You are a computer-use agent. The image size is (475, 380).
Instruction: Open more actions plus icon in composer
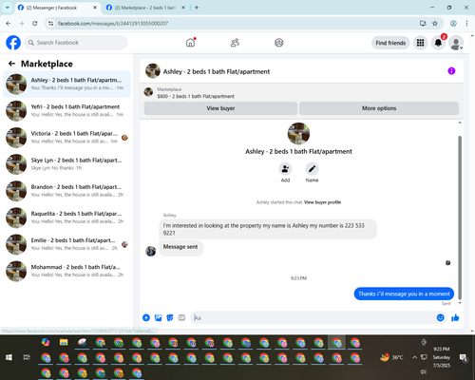(x=146, y=317)
